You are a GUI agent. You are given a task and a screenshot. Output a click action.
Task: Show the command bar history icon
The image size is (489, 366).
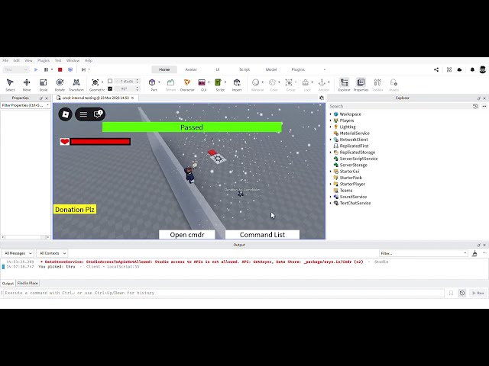[x=462, y=293]
